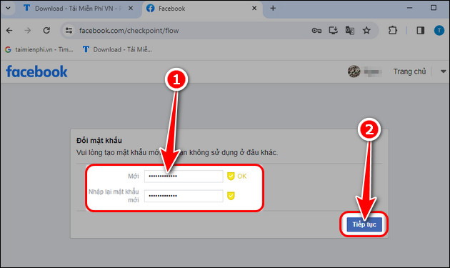Click the Tiếp tục button
Image resolution: width=450 pixels, height=268 pixels.
364,224
